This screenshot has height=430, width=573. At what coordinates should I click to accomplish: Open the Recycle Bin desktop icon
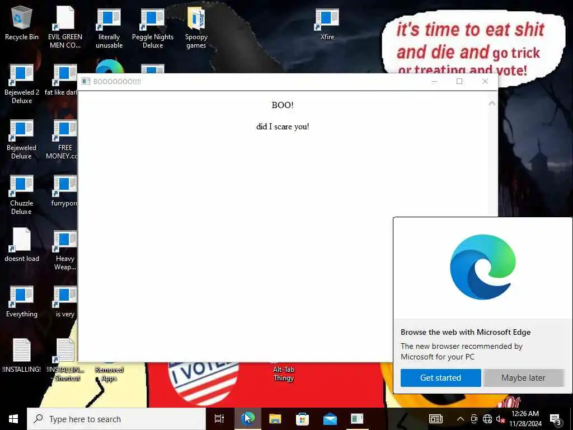(22, 23)
